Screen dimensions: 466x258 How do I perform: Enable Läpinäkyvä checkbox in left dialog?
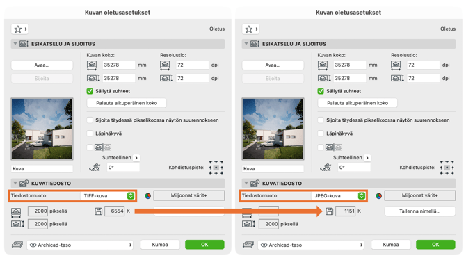pos(90,134)
